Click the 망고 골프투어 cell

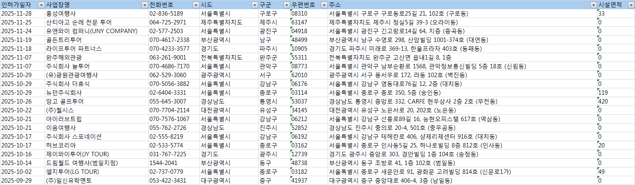point(96,101)
